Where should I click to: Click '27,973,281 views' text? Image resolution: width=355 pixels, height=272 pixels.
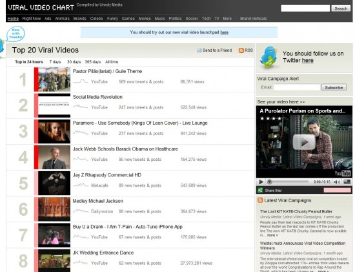pos(196,263)
